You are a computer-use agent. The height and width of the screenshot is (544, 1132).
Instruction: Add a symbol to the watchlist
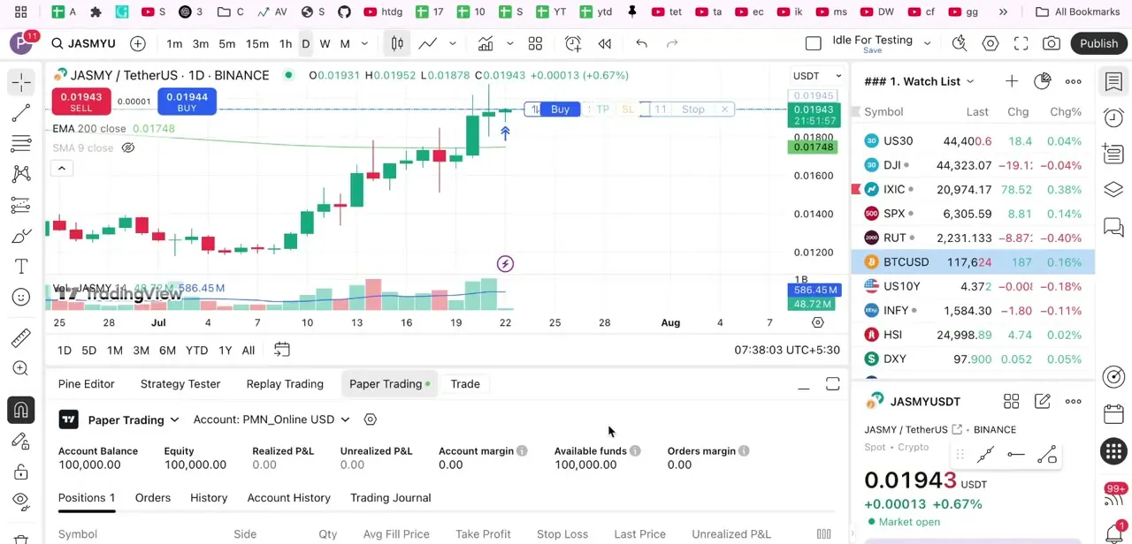1012,81
